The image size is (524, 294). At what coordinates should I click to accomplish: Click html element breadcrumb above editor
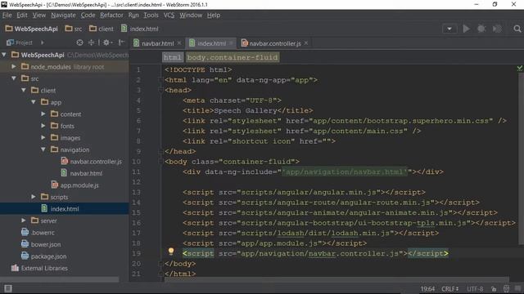point(173,57)
